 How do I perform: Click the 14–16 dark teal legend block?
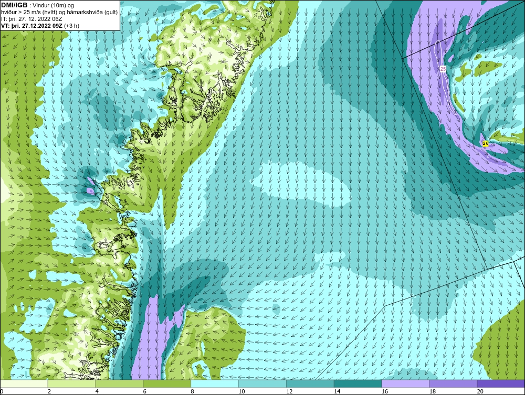[358, 383]
